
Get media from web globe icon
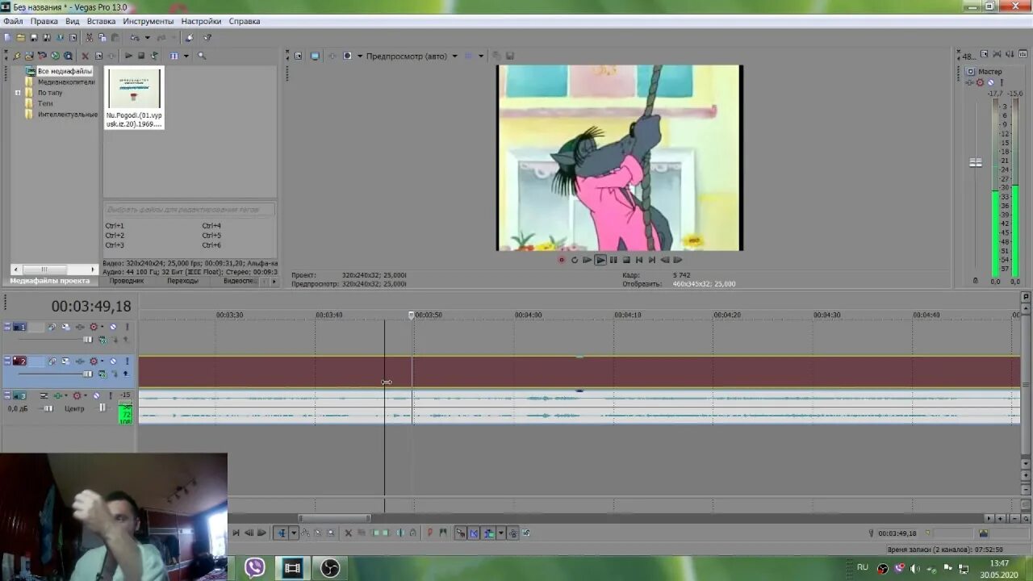(55, 56)
